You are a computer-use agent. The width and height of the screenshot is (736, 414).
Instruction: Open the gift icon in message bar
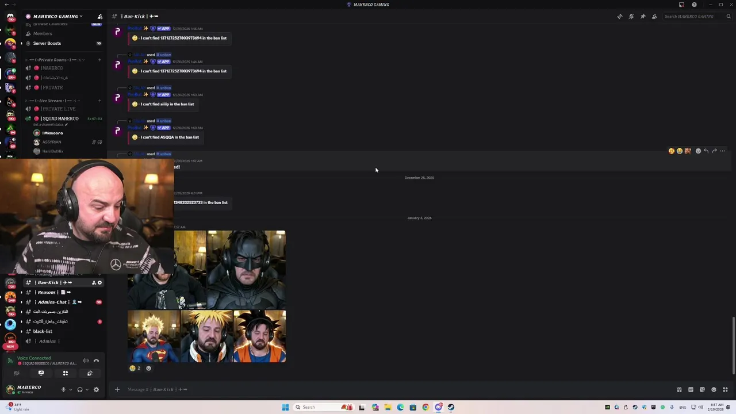point(679,389)
